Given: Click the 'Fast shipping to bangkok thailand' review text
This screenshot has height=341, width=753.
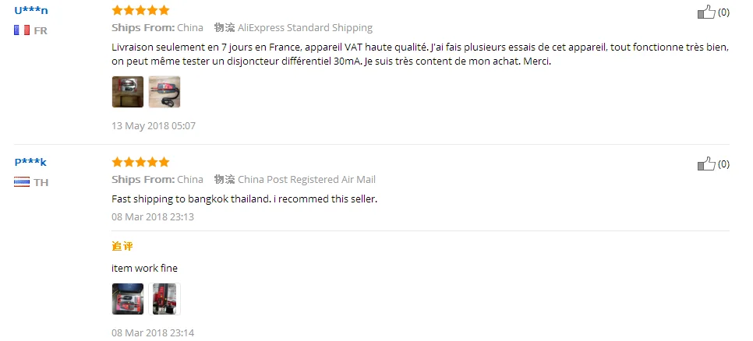Looking at the screenshot, I should click(x=245, y=199).
